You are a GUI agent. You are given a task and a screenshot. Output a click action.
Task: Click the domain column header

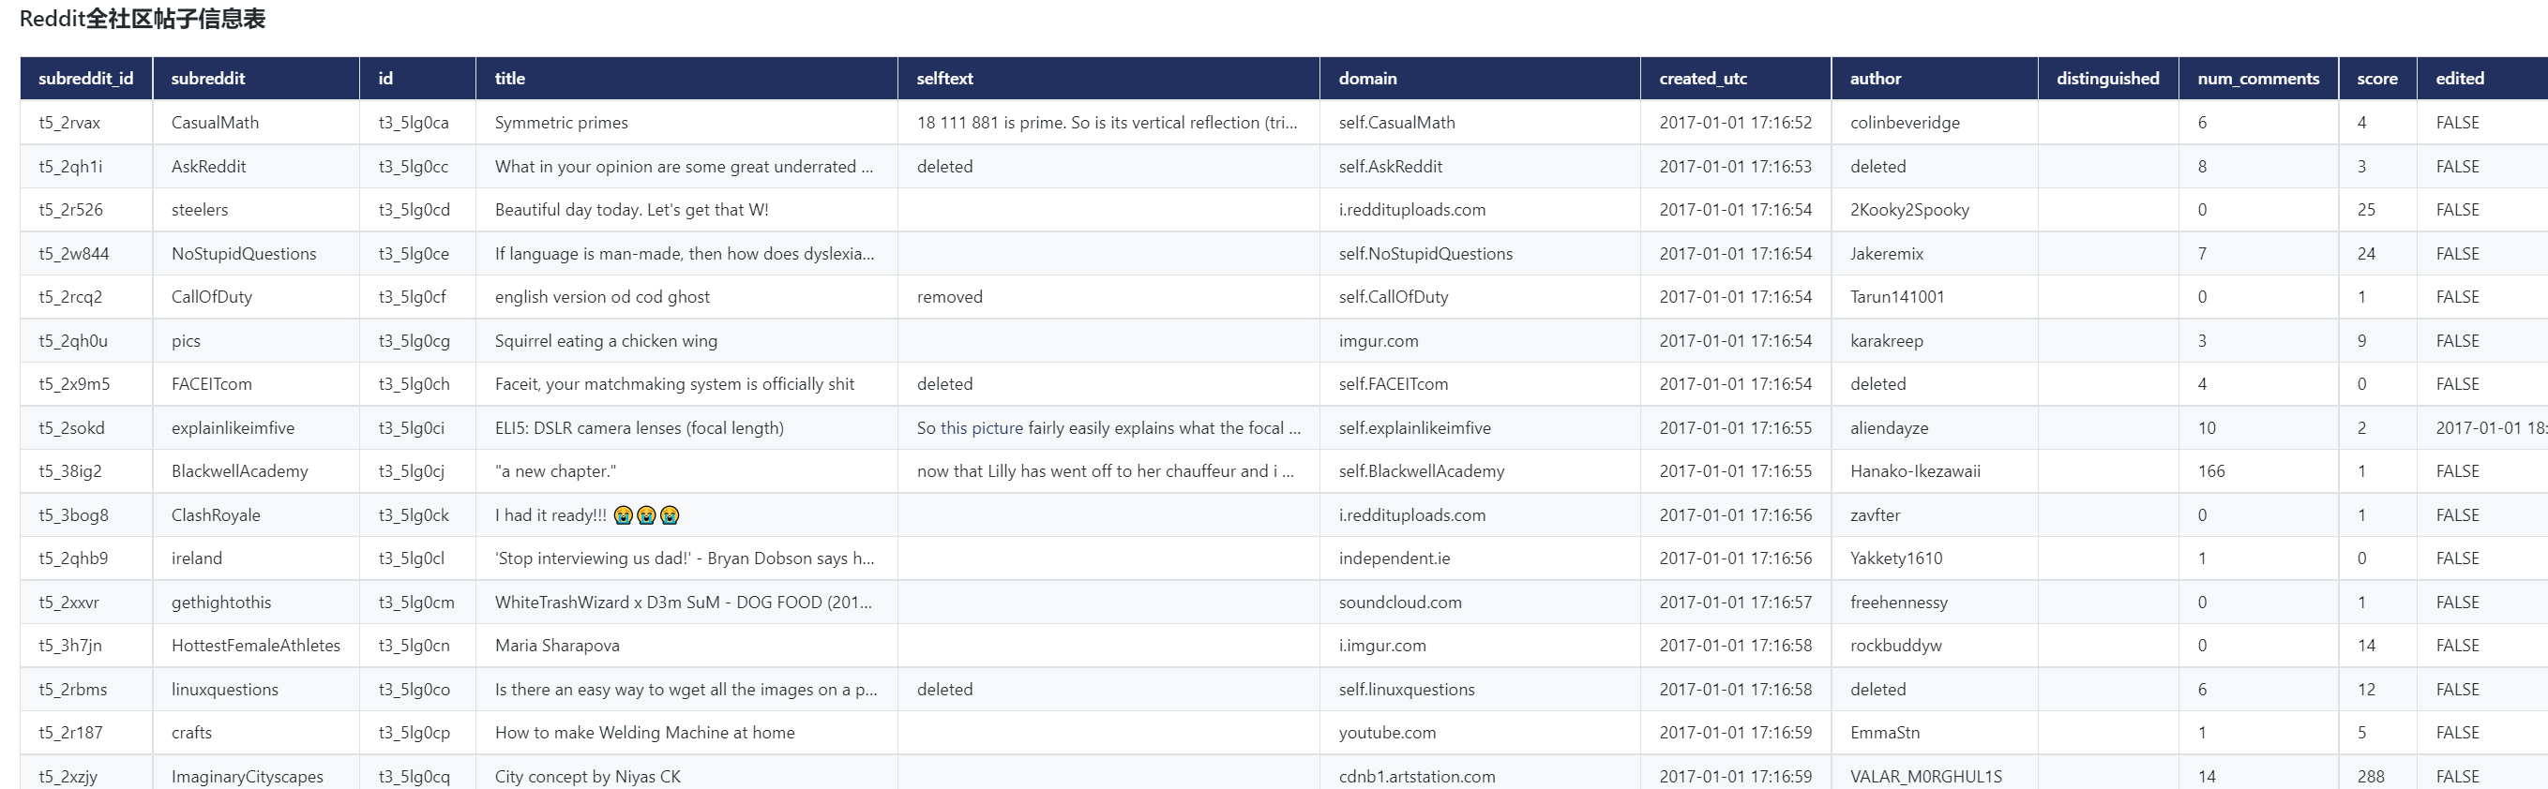[x=1481, y=78]
